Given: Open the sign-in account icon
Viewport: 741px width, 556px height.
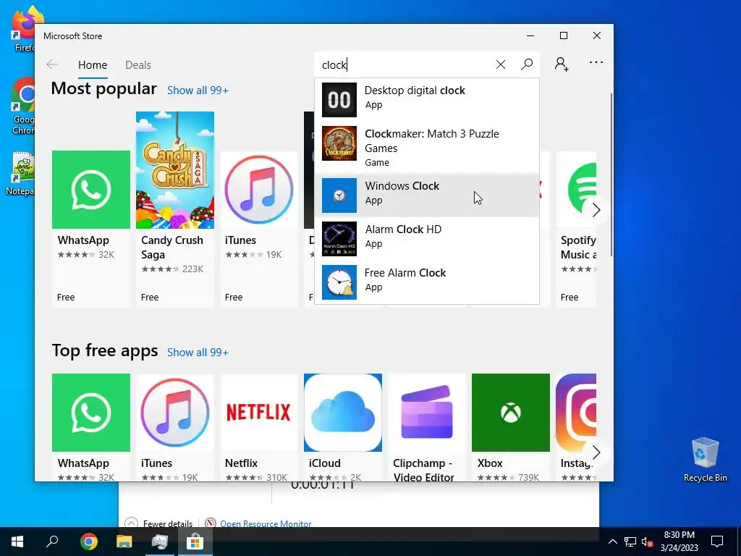Looking at the screenshot, I should (562, 64).
